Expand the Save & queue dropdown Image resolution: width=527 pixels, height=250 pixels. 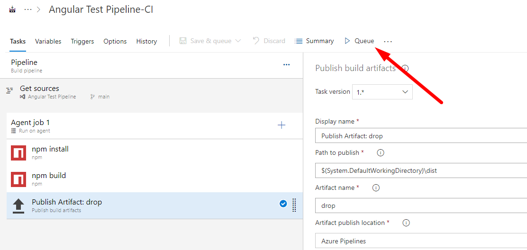pos(238,41)
